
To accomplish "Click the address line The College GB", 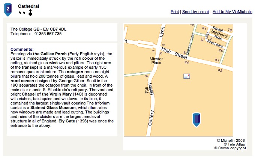I will coord(38,29).
